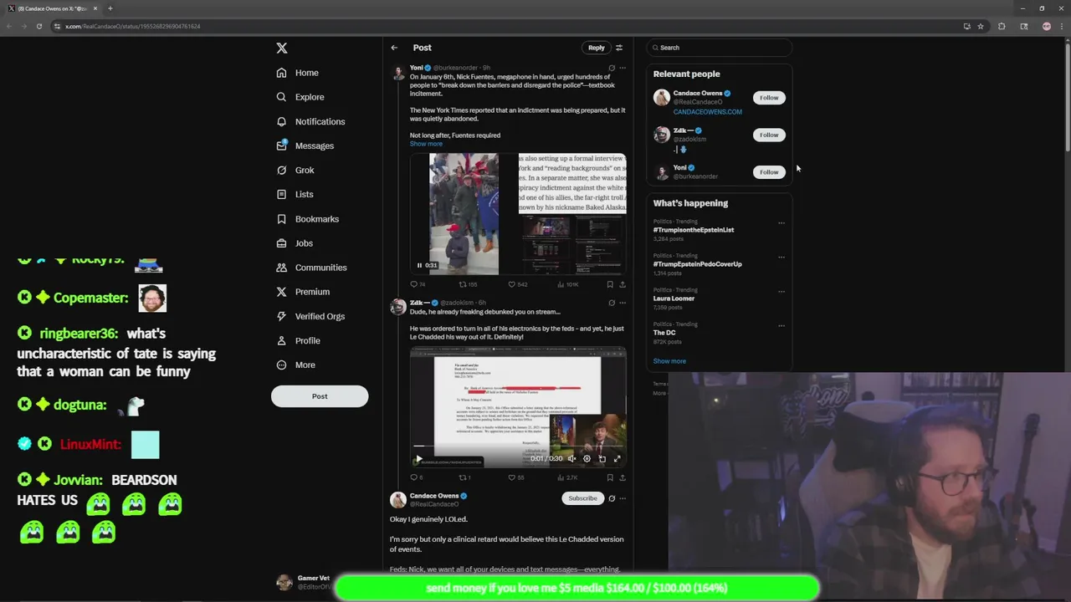The image size is (1071, 602).
Task: Open more options on Candace Owens' post
Action: tap(622, 498)
